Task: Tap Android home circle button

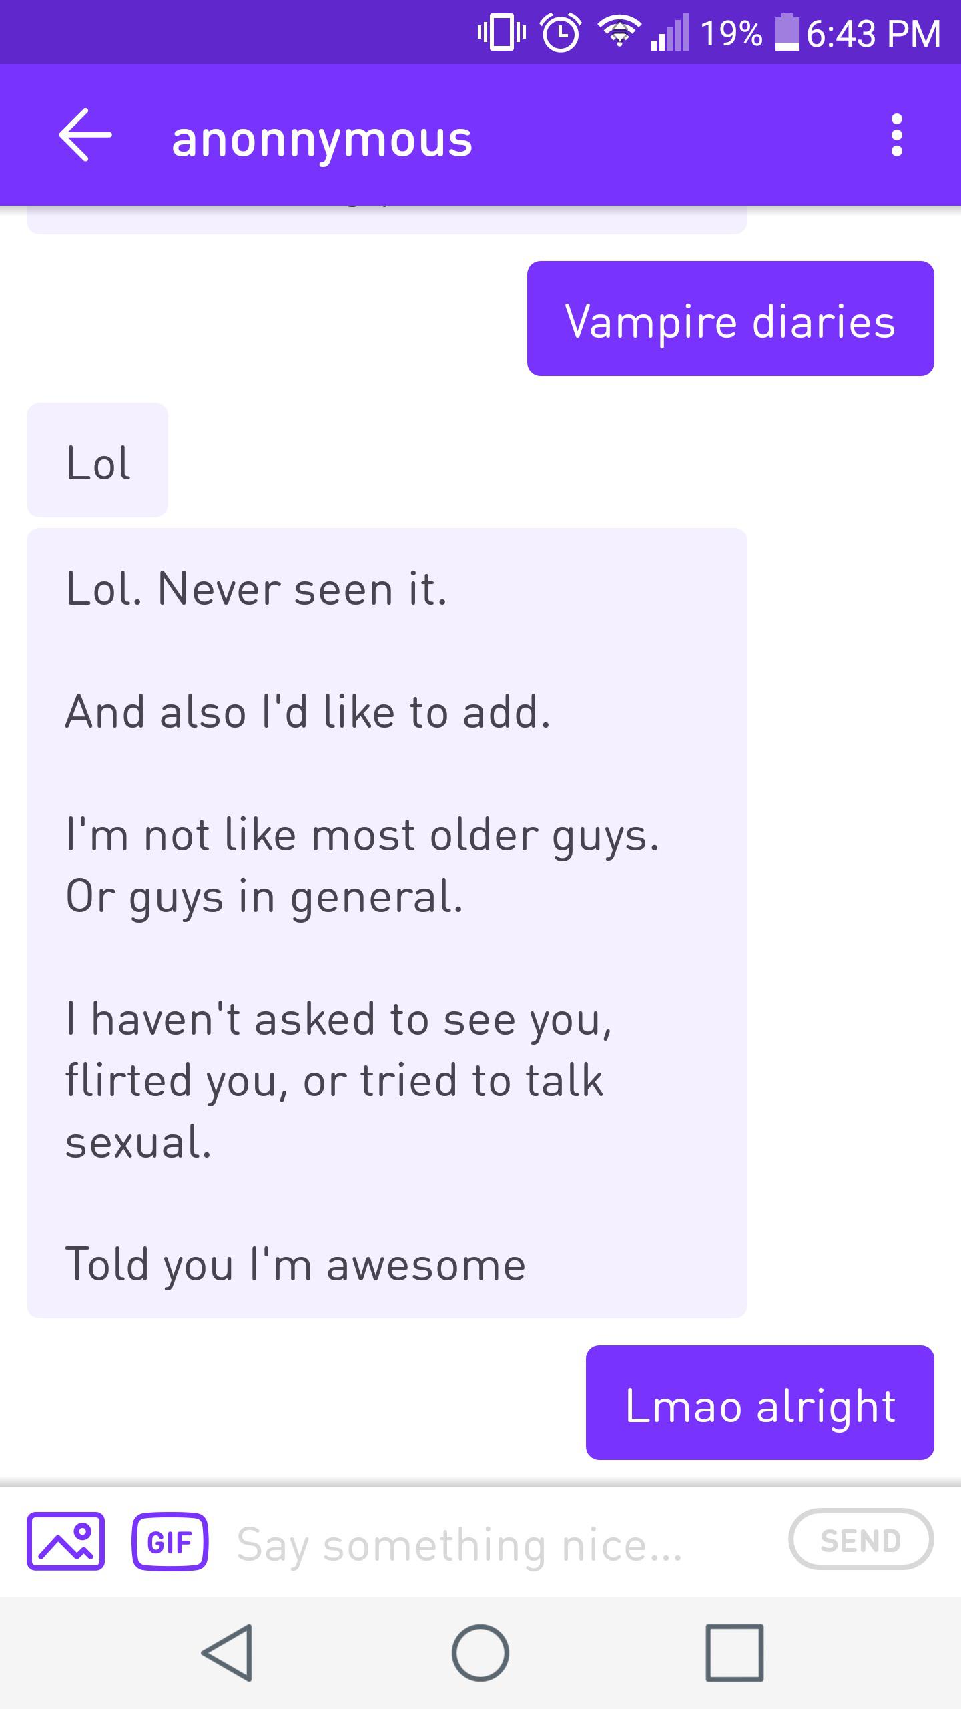Action: coord(480,1652)
